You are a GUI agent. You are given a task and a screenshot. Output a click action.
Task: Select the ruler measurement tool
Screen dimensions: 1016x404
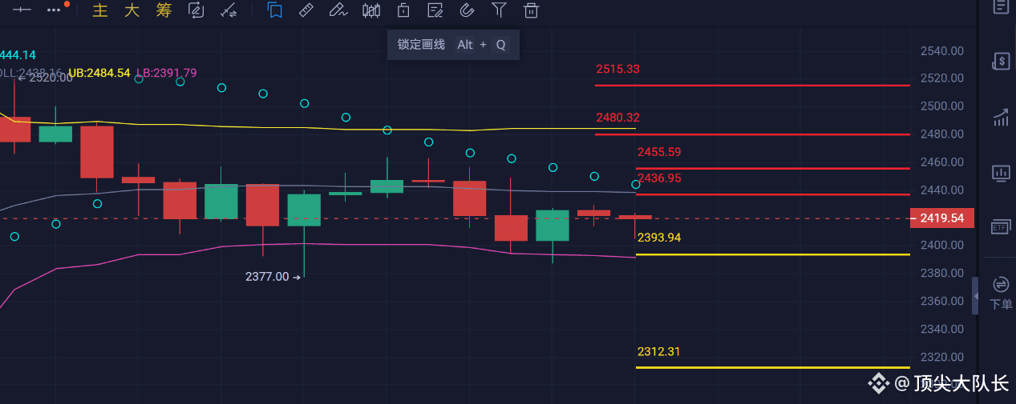pos(306,10)
